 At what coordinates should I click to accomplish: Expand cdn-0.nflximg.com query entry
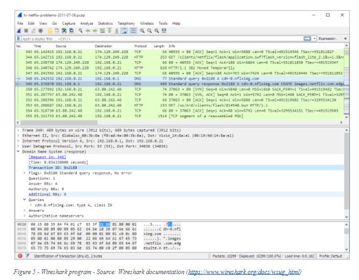[31, 205]
